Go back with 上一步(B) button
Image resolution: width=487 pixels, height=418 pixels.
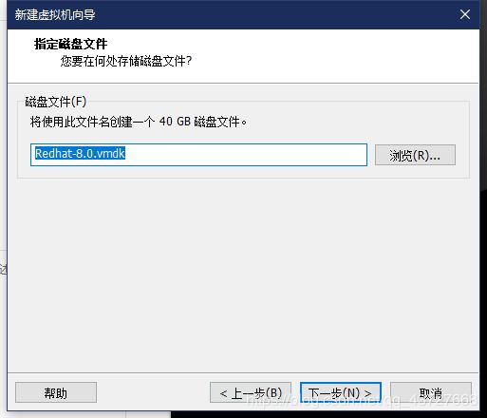click(x=251, y=392)
